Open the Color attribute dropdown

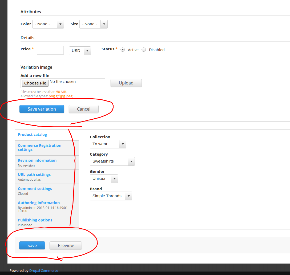point(48,24)
